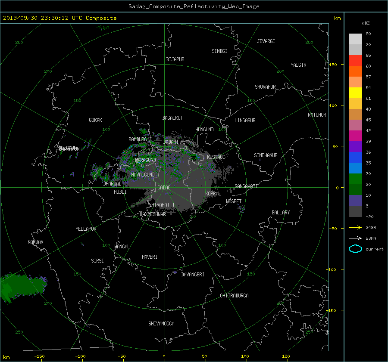Click the HOSPET city label
The image size is (388, 362).
[x=234, y=201]
